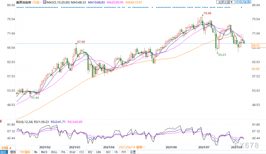Select the MACD indicator tab
266x154 pixels.
(x=44, y=152)
